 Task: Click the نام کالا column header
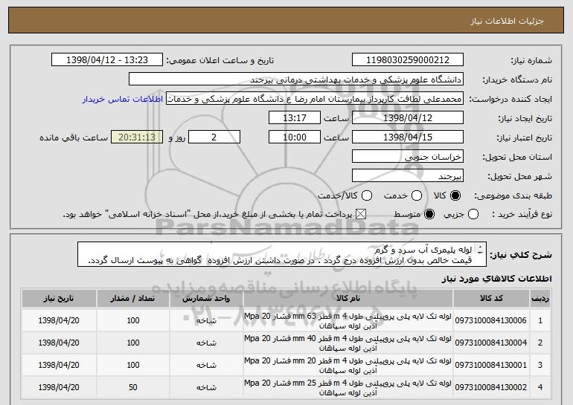point(348,299)
